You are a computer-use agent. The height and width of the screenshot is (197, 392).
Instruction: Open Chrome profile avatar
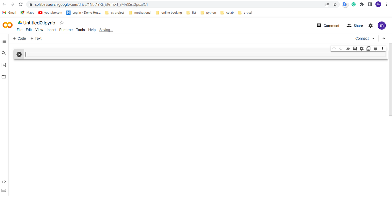378,4
